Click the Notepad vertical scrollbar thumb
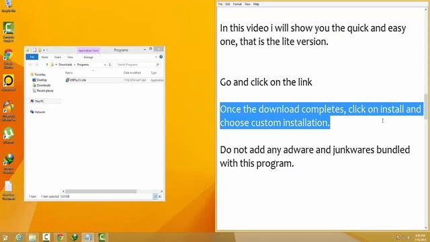 (x=425, y=106)
